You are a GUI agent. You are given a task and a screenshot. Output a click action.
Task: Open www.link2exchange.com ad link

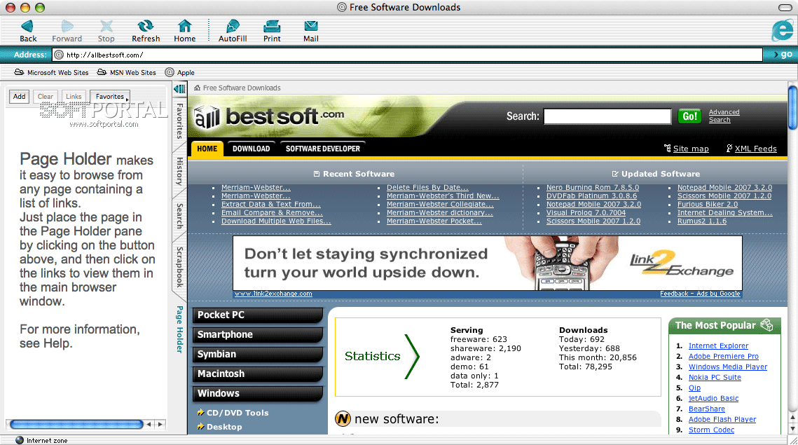pyautogui.click(x=273, y=294)
